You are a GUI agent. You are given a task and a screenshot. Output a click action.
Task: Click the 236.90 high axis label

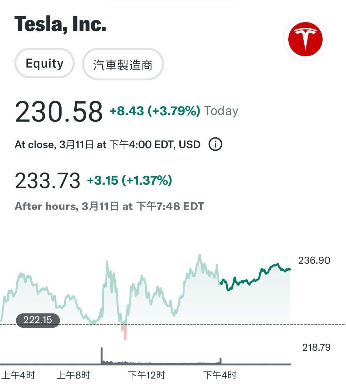(314, 260)
